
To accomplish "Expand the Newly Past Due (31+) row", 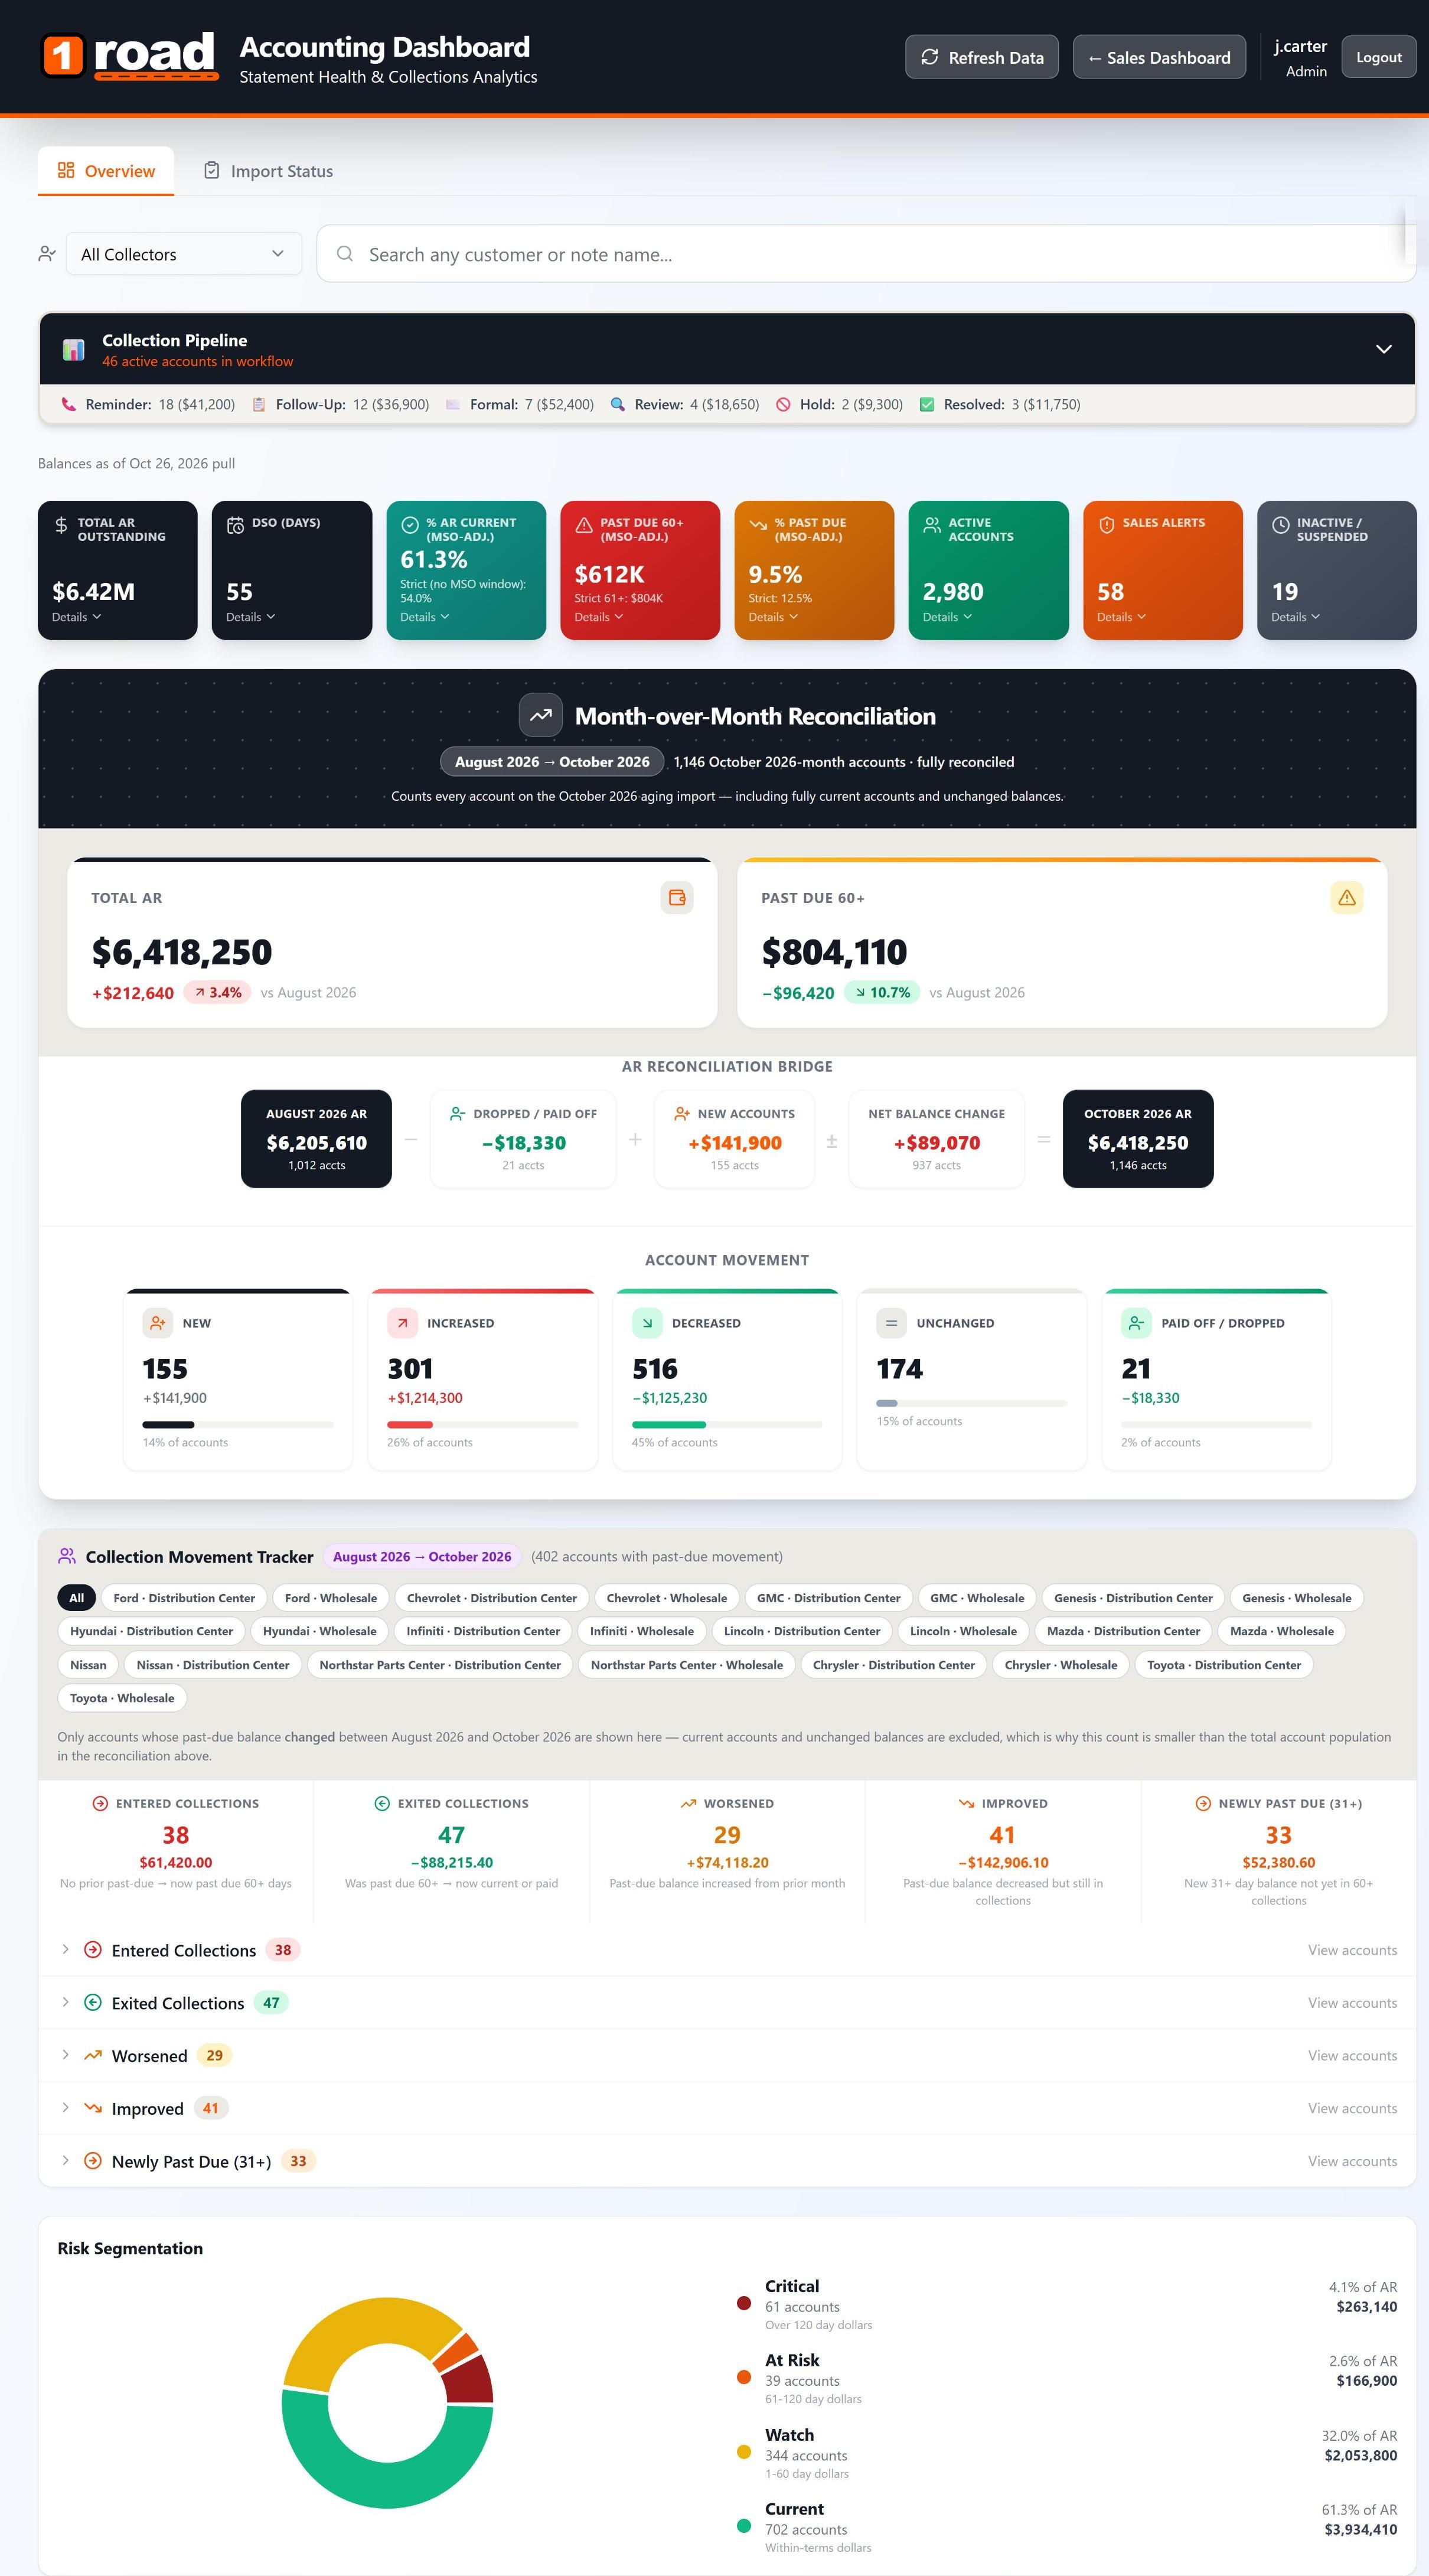I will 727,2161.
